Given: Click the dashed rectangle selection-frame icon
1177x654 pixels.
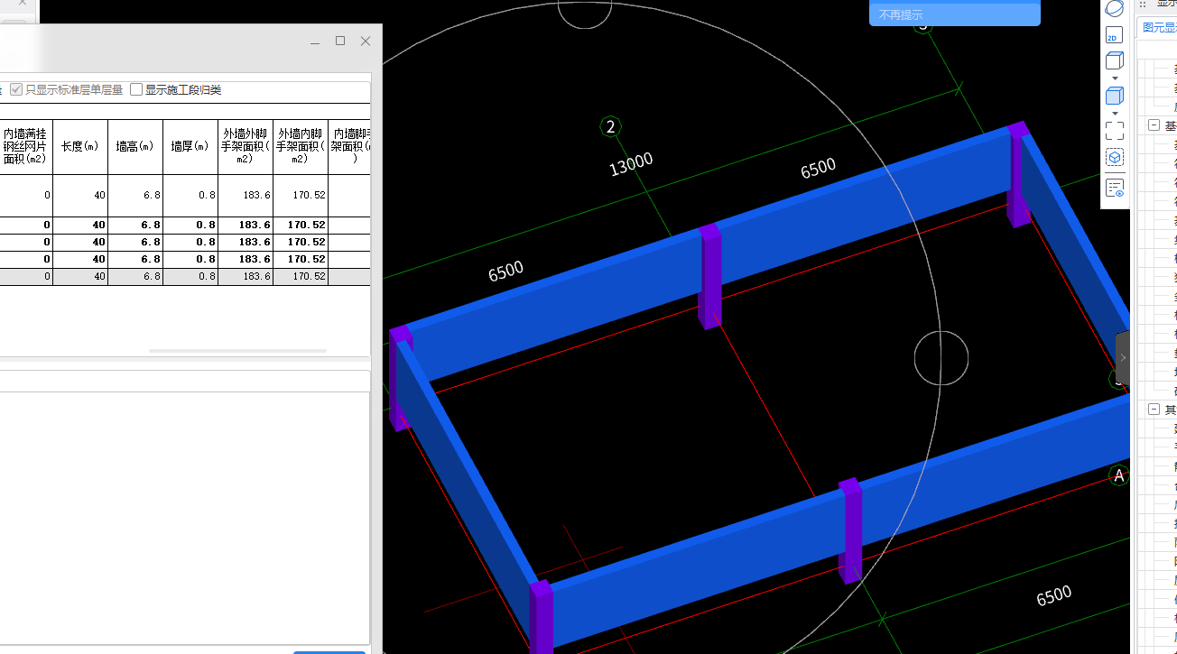Looking at the screenshot, I should [1115, 131].
